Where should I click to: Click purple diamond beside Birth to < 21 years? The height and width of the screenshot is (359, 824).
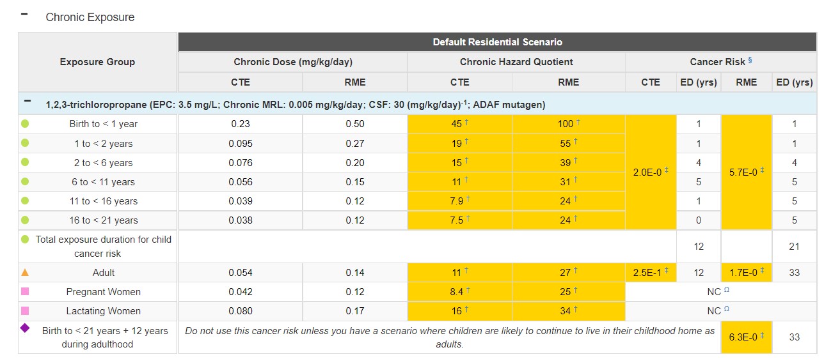point(25,328)
